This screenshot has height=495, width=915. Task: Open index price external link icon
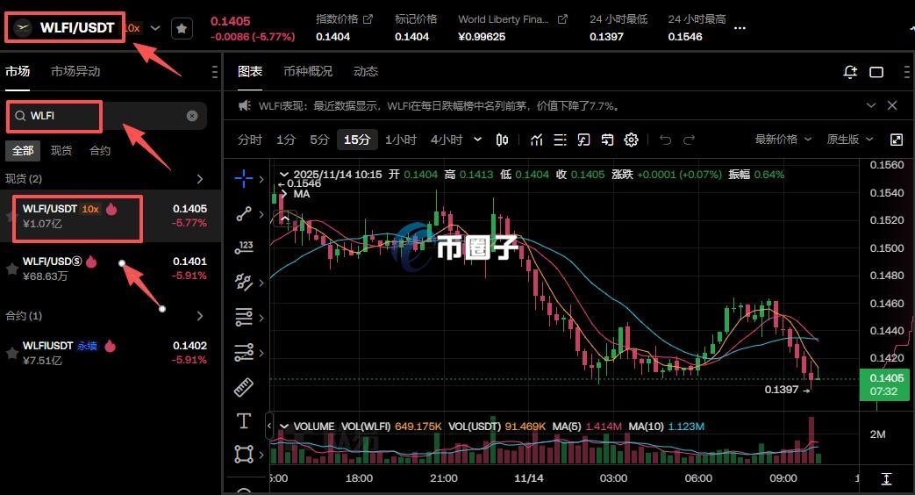click(x=368, y=19)
